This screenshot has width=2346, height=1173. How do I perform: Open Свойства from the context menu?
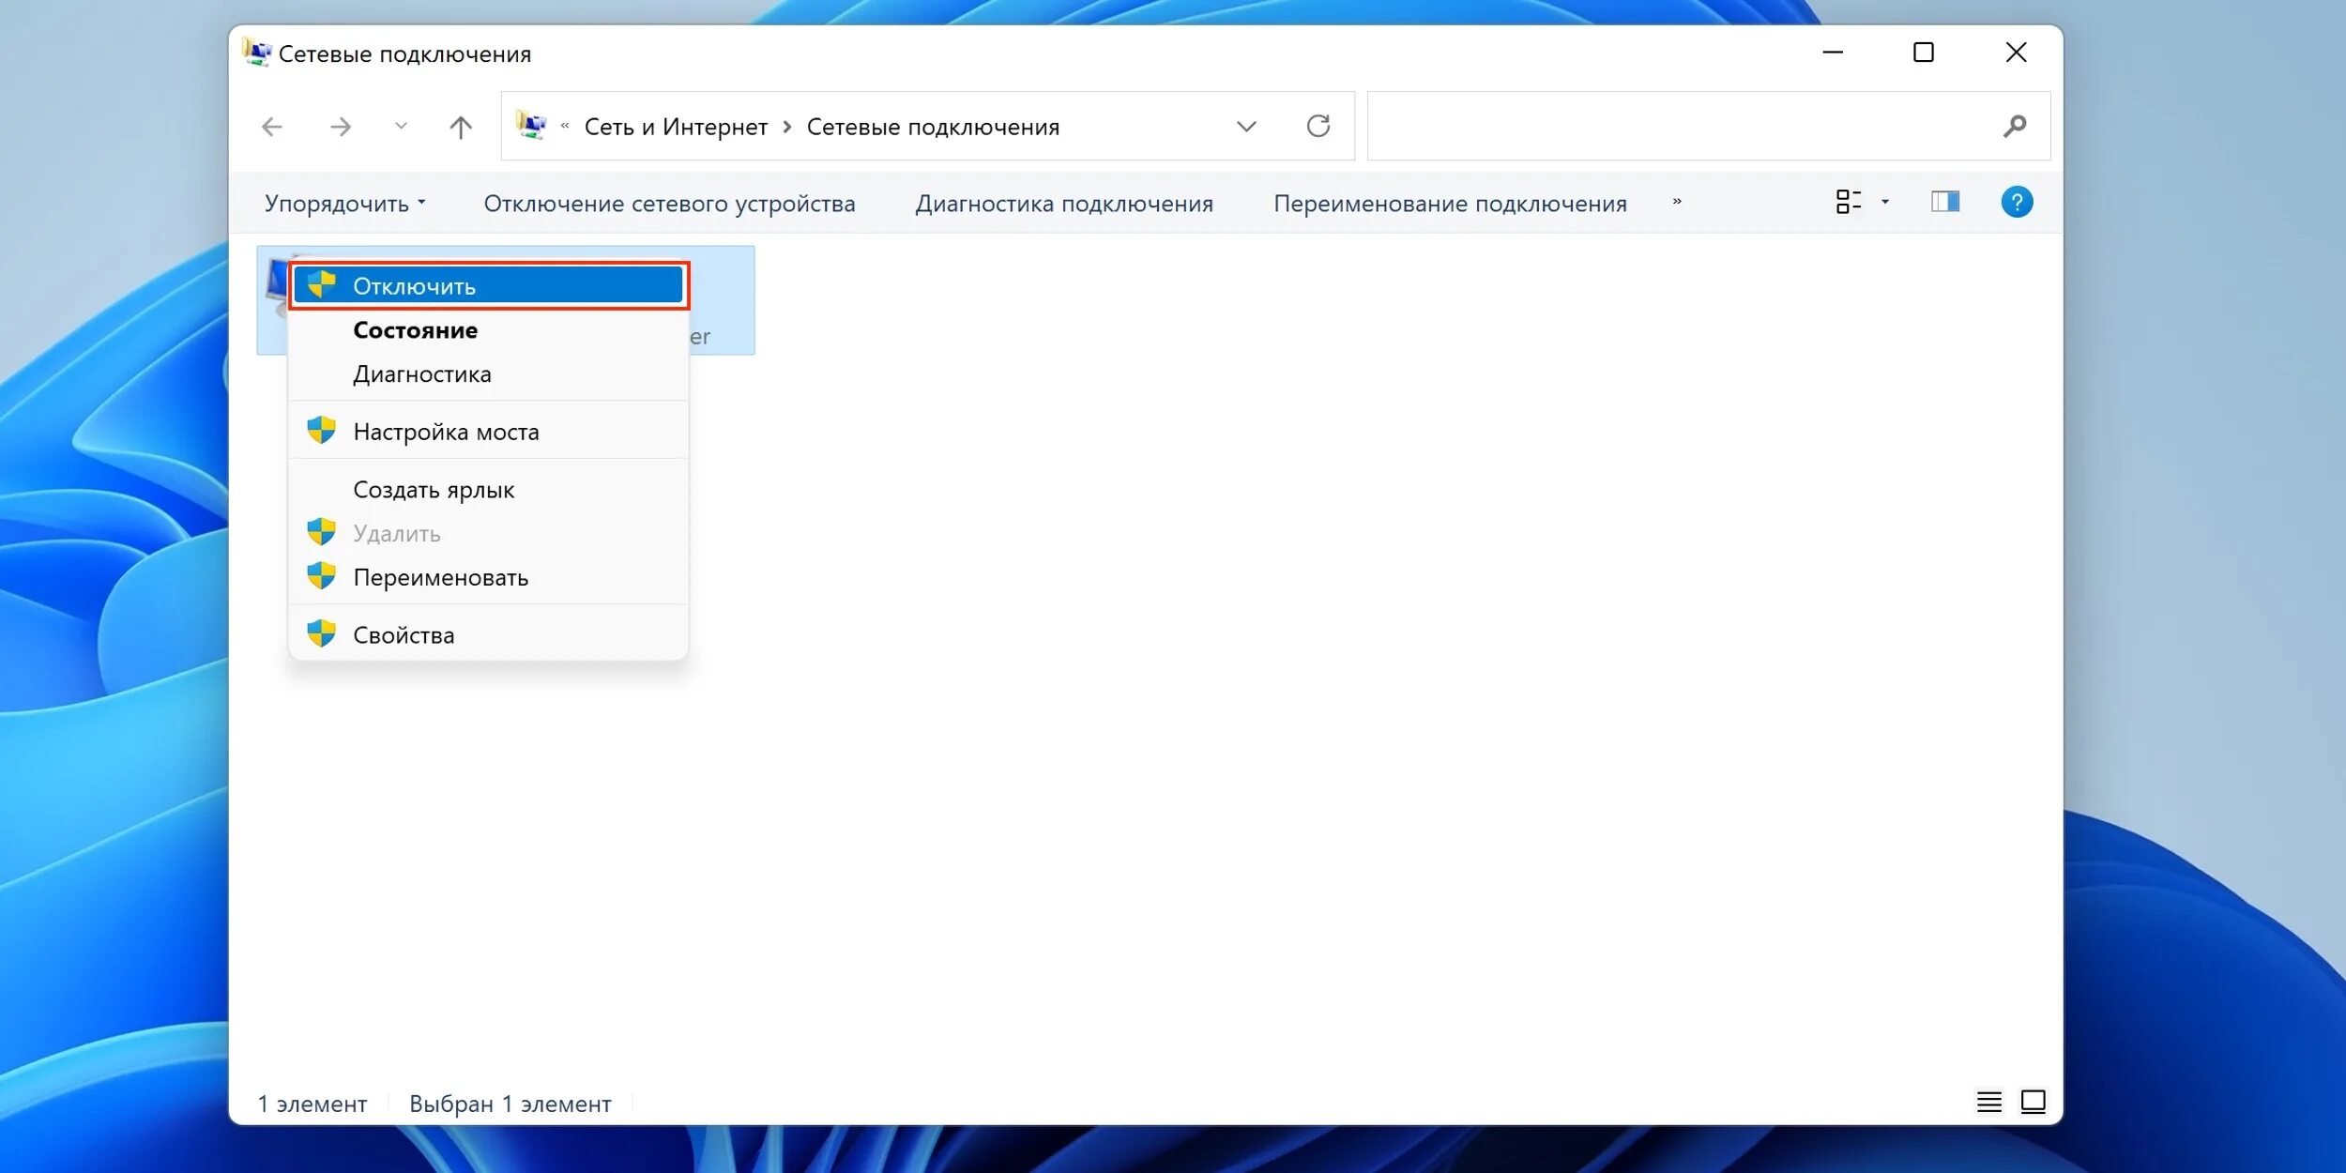(488, 635)
